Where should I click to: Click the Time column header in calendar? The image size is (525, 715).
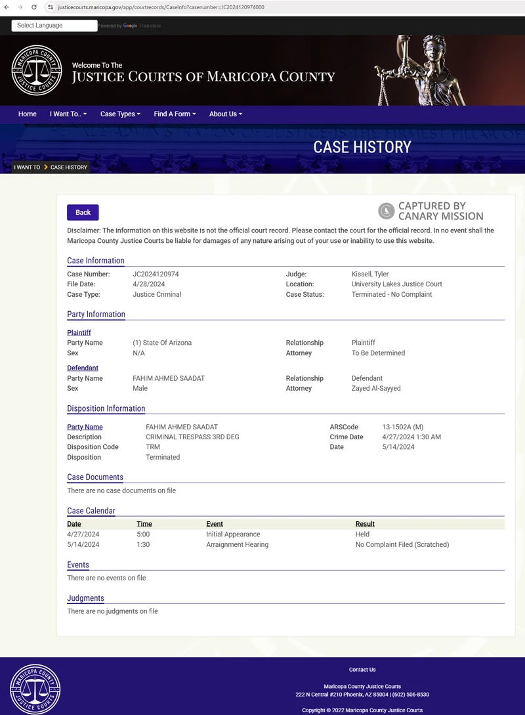coord(144,524)
